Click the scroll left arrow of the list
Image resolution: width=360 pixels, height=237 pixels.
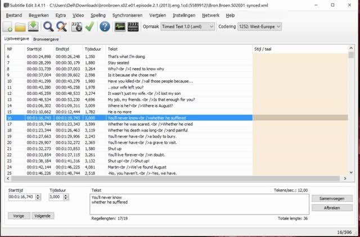pos(8,179)
